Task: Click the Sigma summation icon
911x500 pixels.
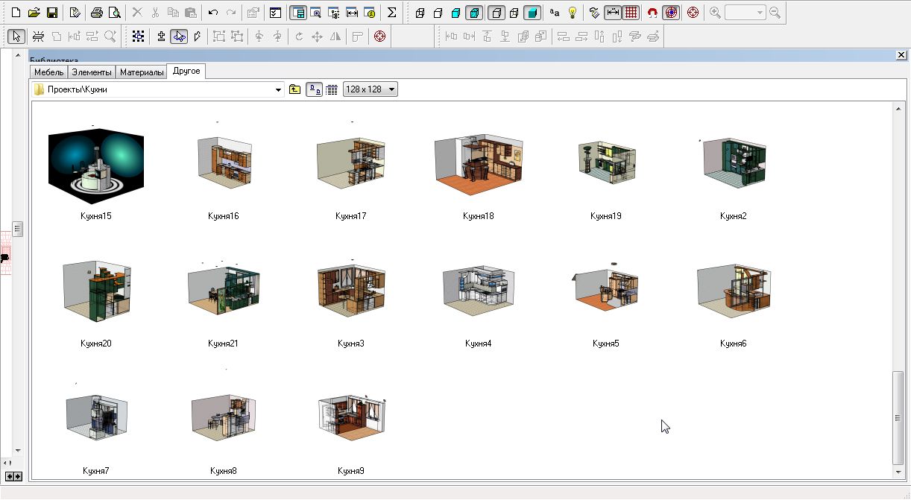Action: tap(392, 13)
